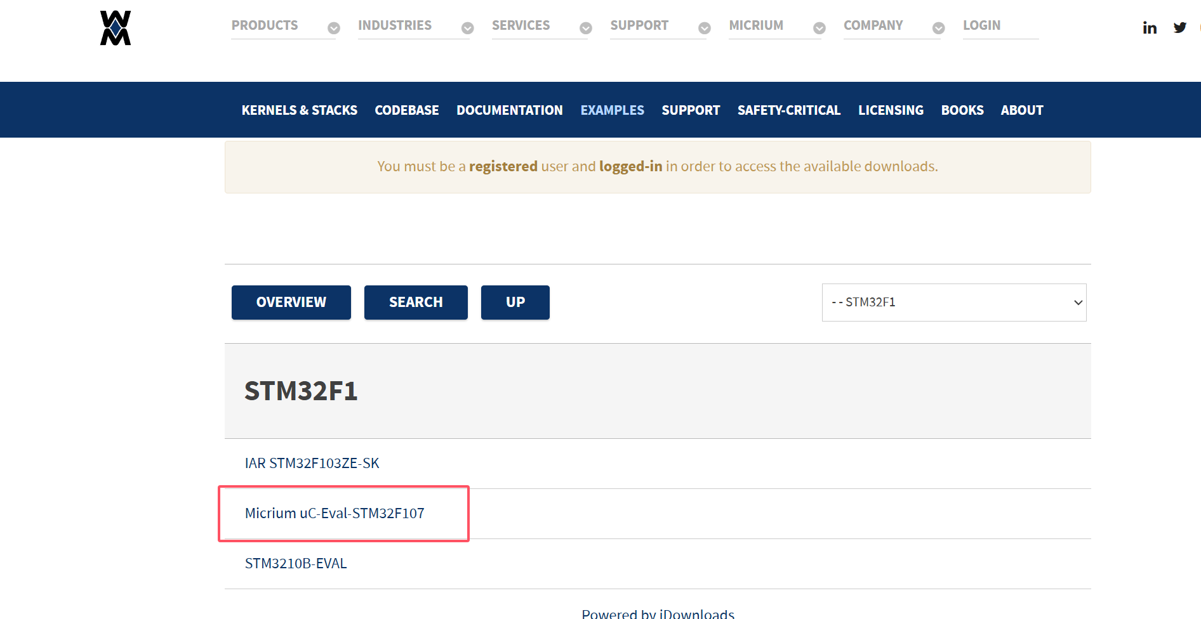Viewport: 1201px width, 619px height.
Task: Open the SUPPORT top menu
Action: pyautogui.click(x=639, y=25)
